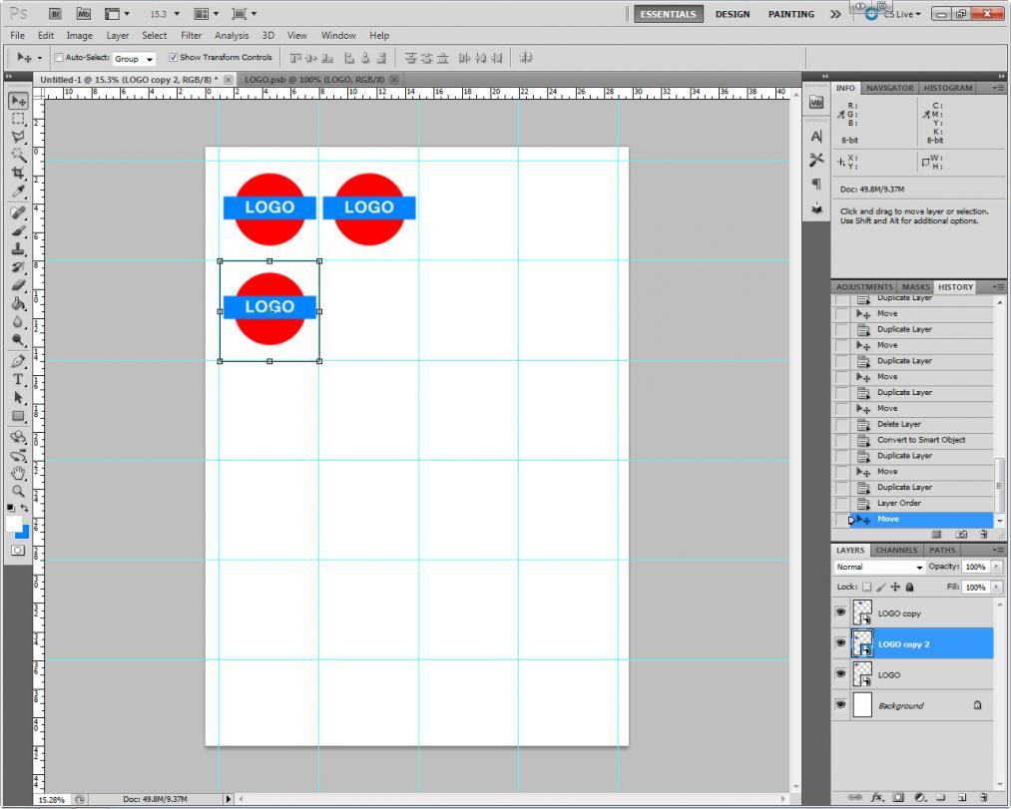Switch to the Painting workspace
The height and width of the screenshot is (809, 1011).
tap(791, 14)
